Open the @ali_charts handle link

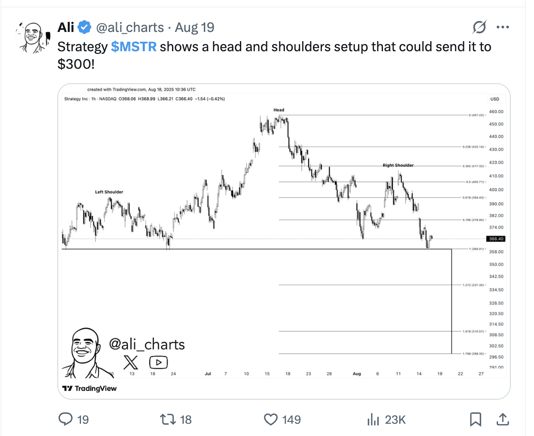(130, 28)
